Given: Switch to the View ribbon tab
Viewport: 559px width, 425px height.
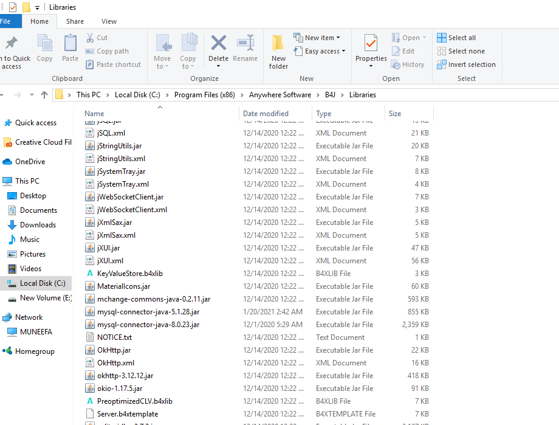Looking at the screenshot, I should [x=109, y=21].
